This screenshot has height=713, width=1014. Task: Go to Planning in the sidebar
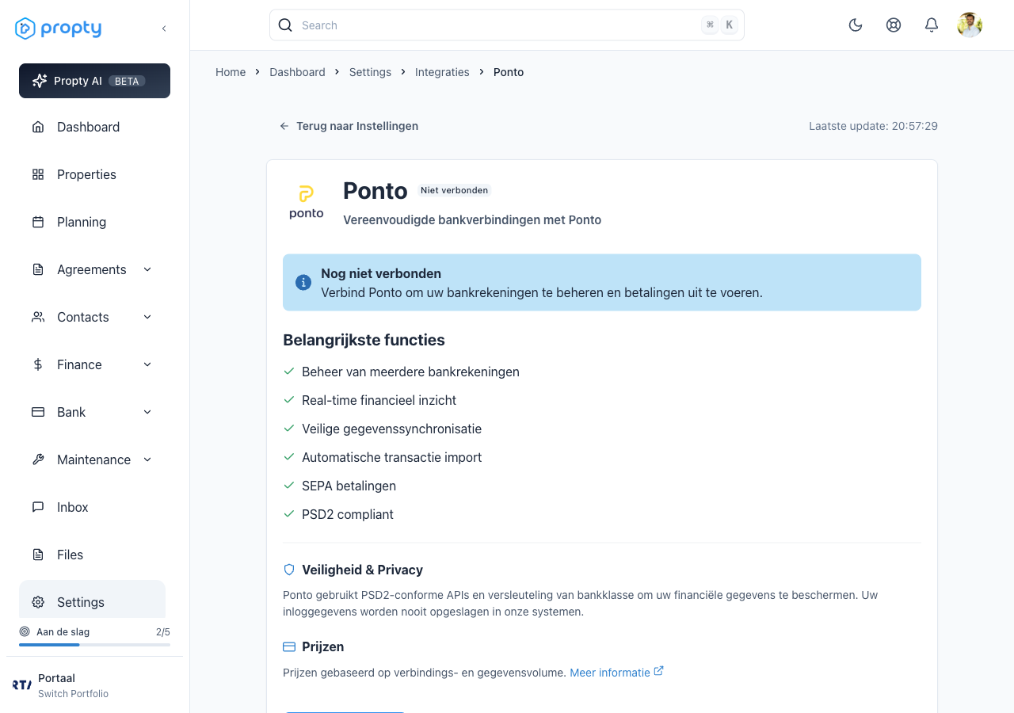click(x=92, y=222)
